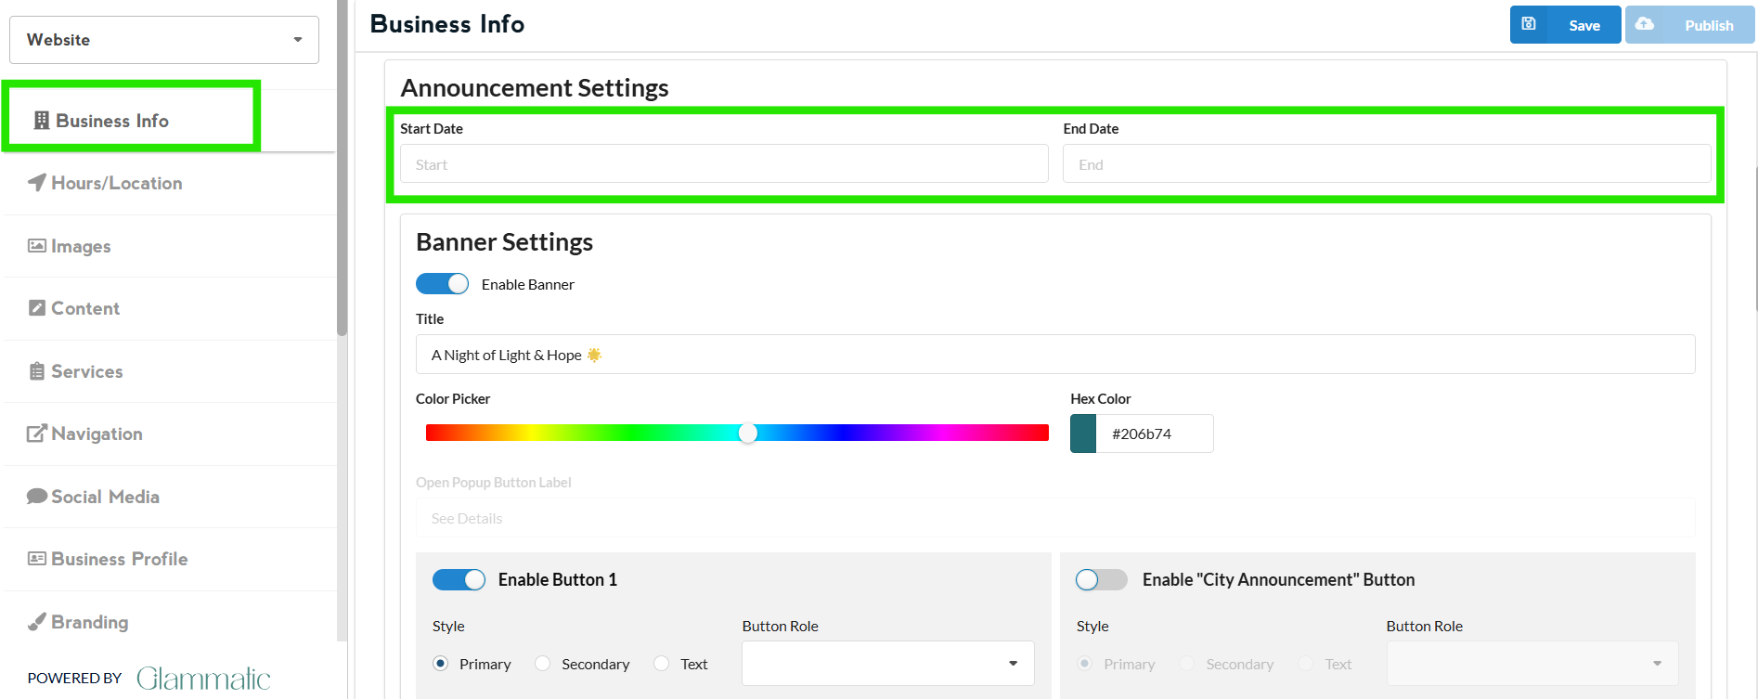Click the Business Profile card icon

(37, 559)
